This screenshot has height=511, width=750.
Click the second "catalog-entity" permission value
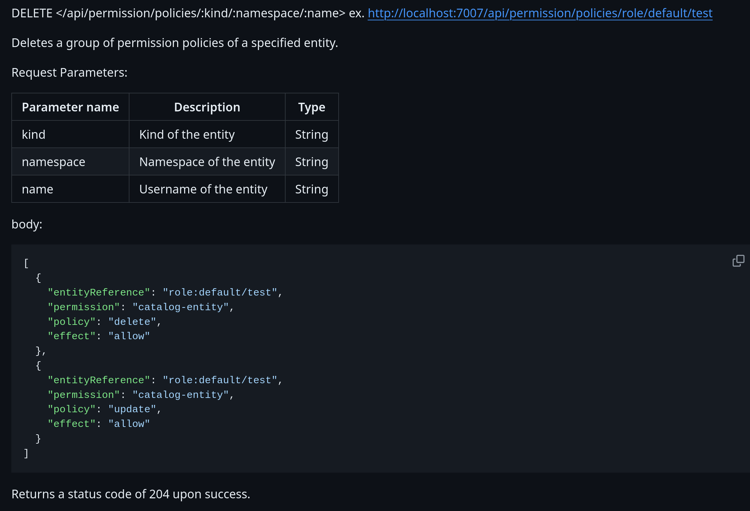pyautogui.click(x=180, y=395)
